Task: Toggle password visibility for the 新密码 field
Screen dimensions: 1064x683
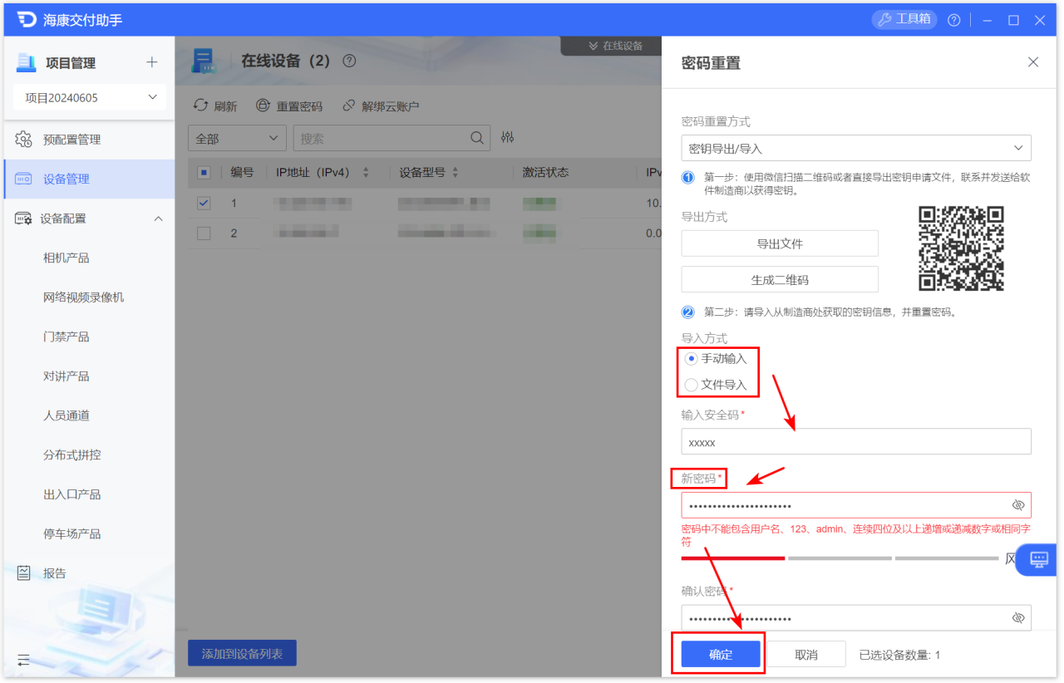Action: point(1018,504)
